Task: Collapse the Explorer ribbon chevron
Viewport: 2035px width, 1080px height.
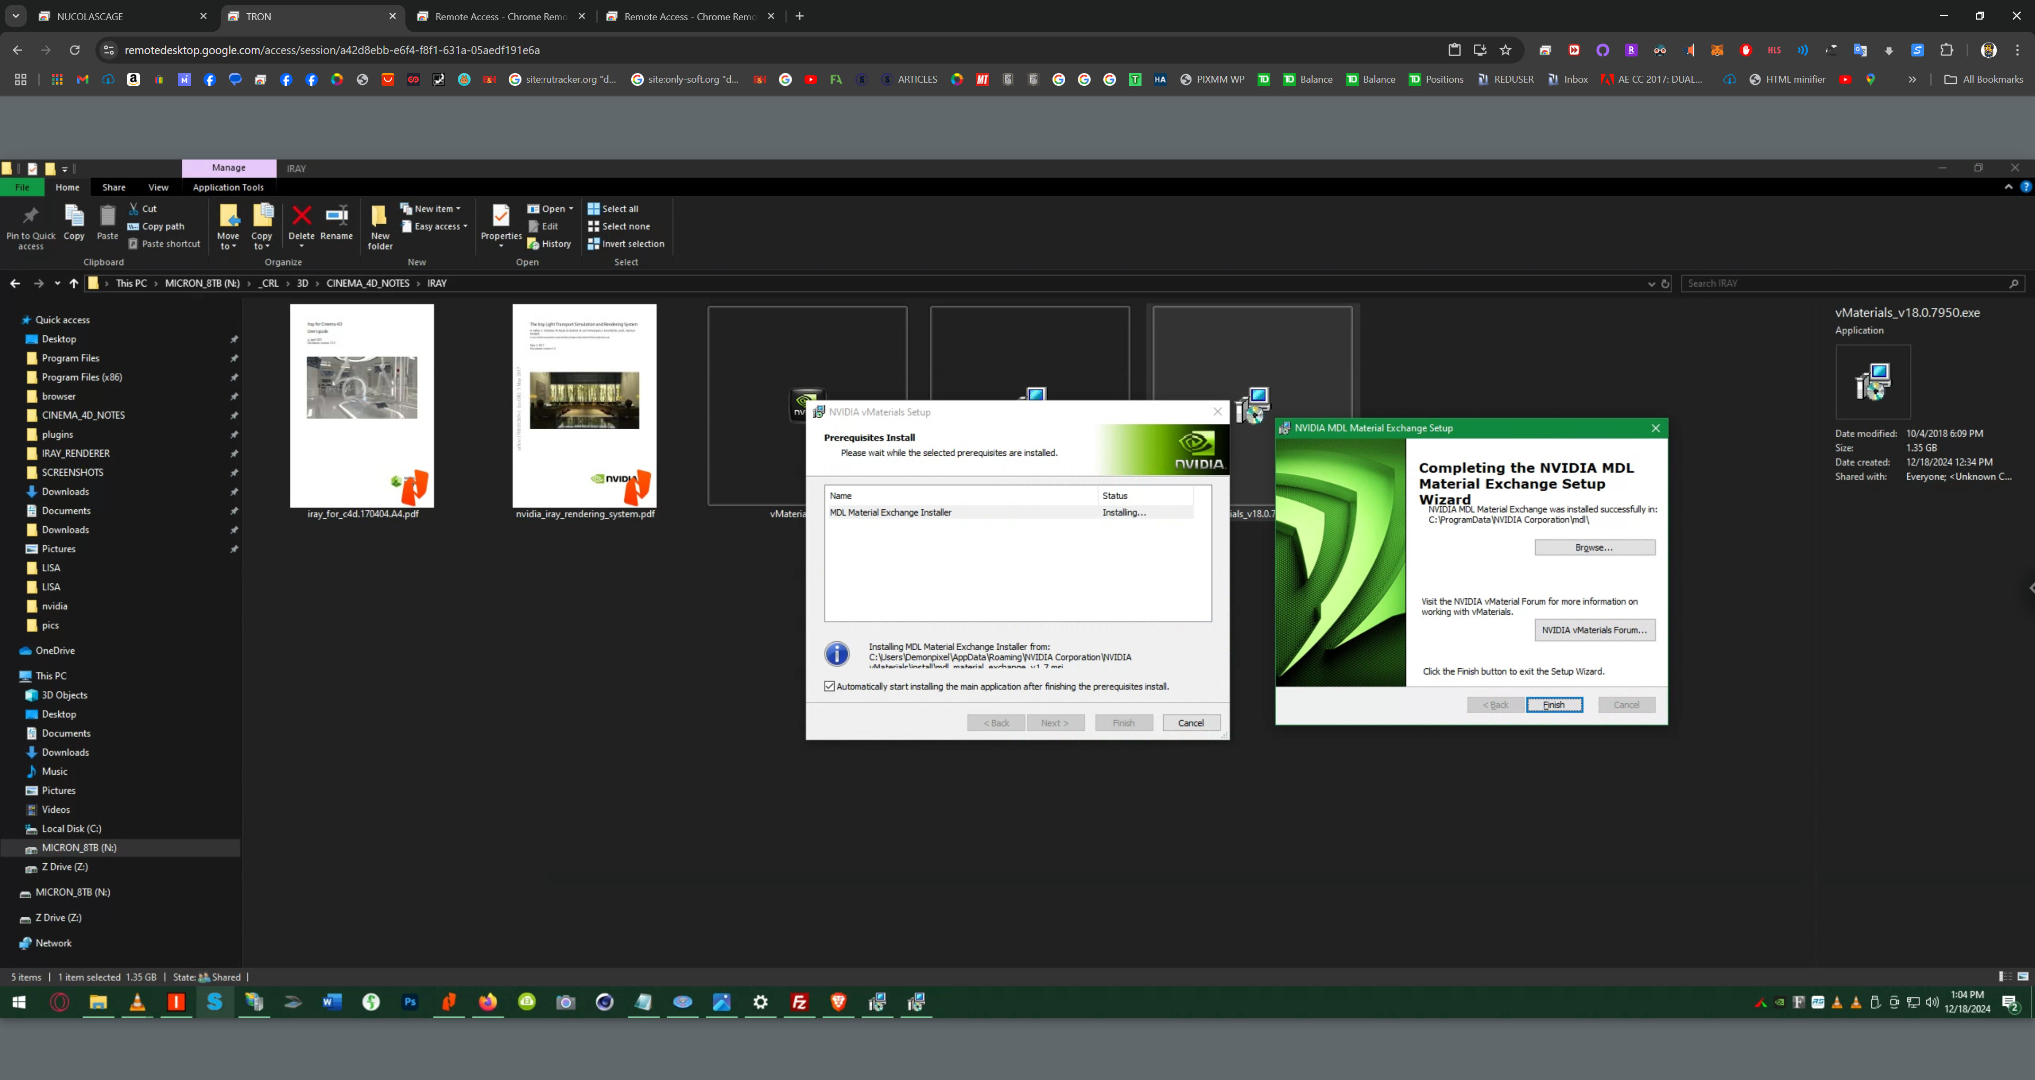Action: click(x=2008, y=187)
